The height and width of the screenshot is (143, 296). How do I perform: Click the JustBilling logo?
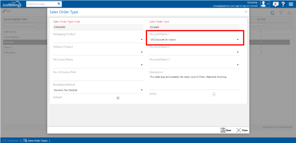pos(12,4)
